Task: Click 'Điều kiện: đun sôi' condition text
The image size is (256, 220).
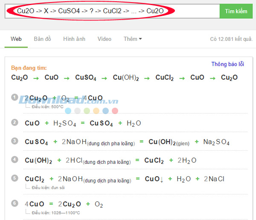Action: [48, 188]
